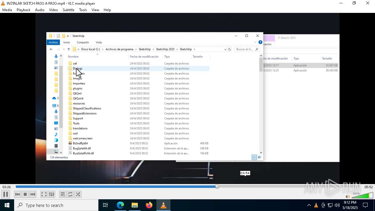Click the Inicio tab in Explorer video
The height and width of the screenshot is (211, 375).
(67, 42)
